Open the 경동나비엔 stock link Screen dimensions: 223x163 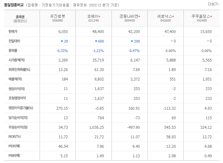pos(129,16)
